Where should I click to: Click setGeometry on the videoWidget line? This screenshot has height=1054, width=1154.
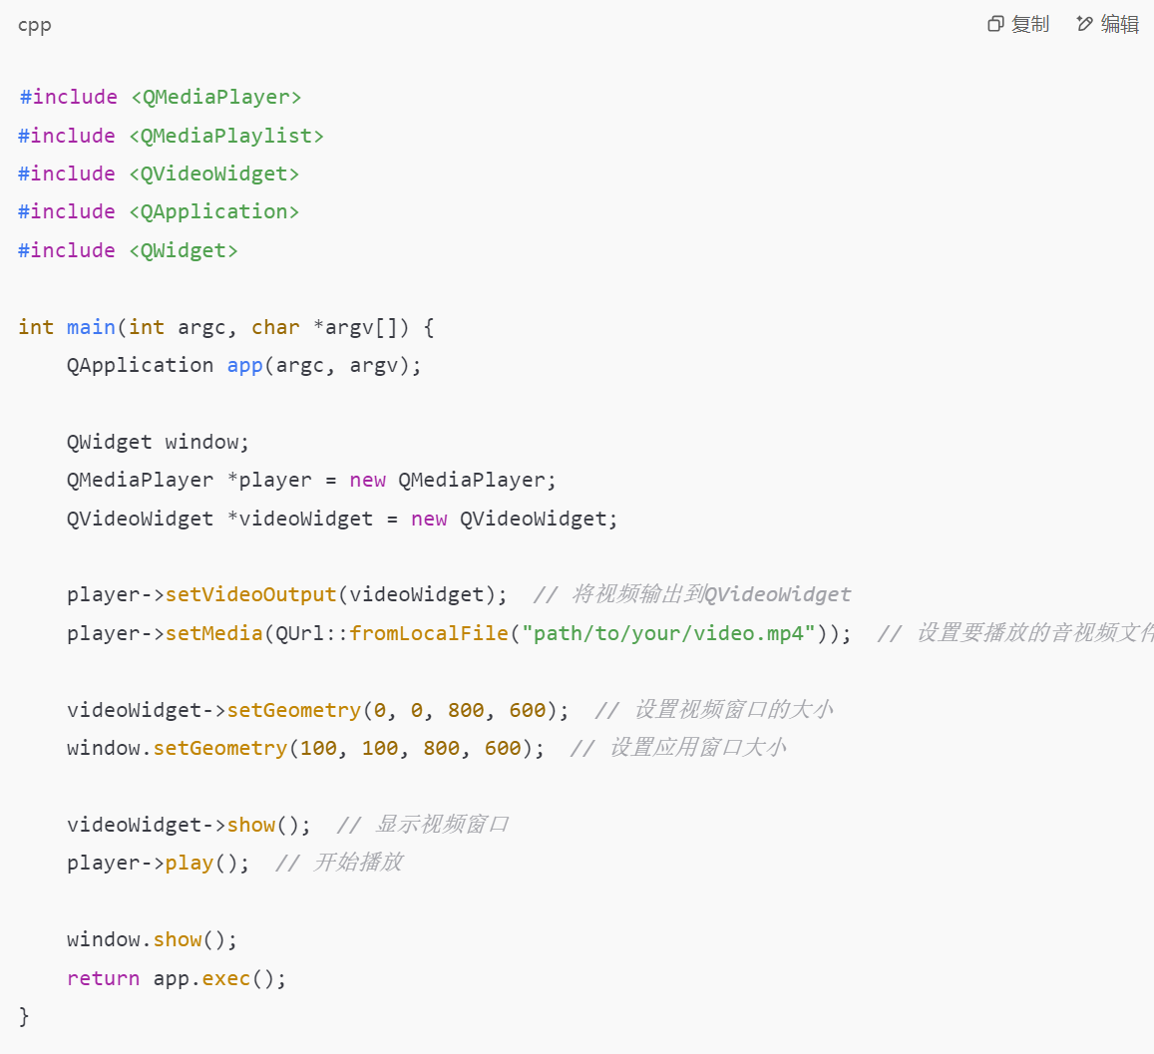coord(293,710)
